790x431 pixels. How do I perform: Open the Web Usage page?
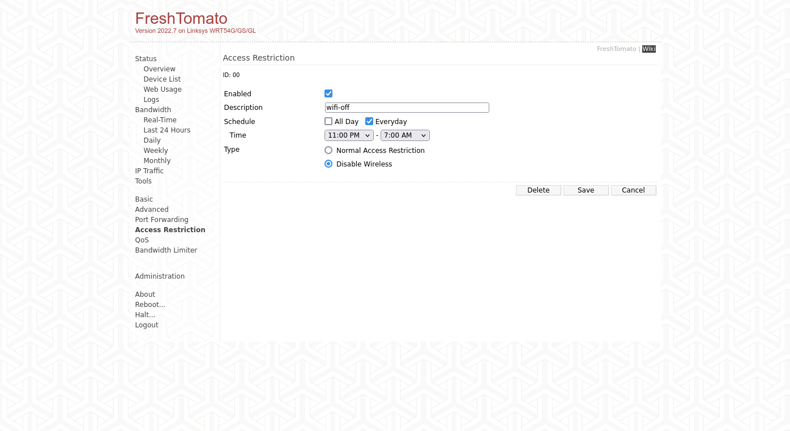pyautogui.click(x=163, y=89)
